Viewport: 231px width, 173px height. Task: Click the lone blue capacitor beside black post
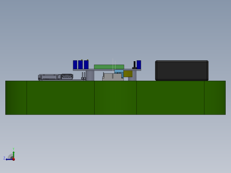pyautogui.click(x=139, y=65)
